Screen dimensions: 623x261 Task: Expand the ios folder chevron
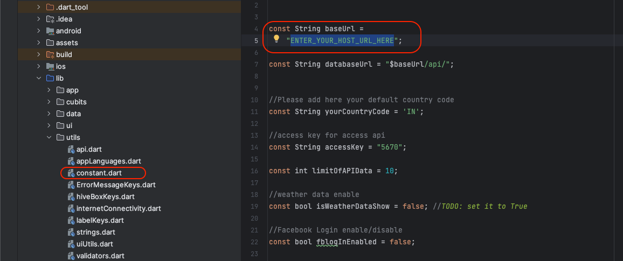coord(38,66)
